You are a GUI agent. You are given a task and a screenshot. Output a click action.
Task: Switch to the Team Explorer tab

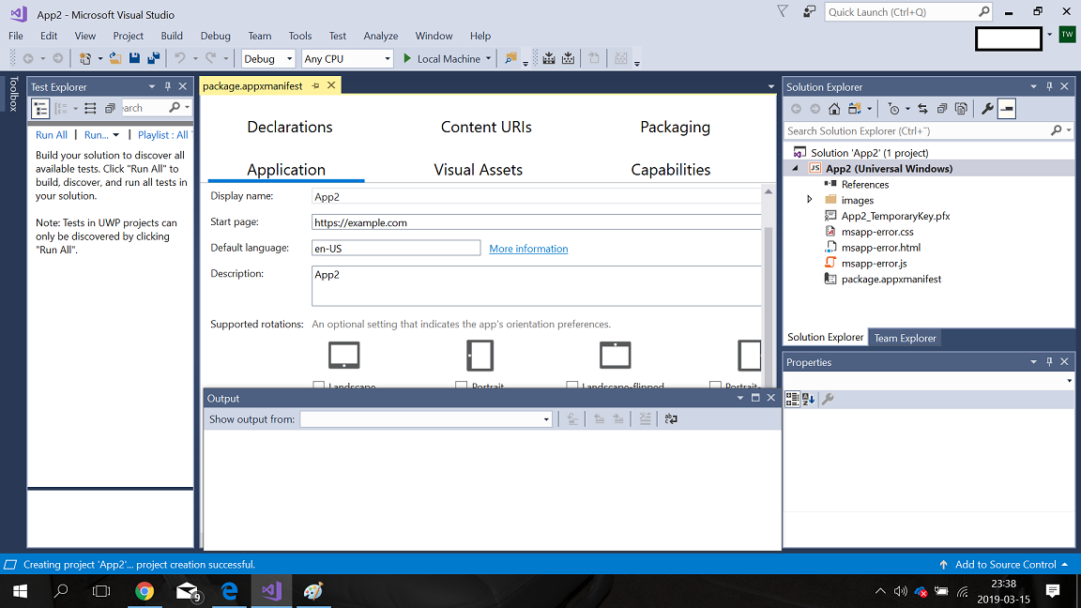tap(905, 338)
